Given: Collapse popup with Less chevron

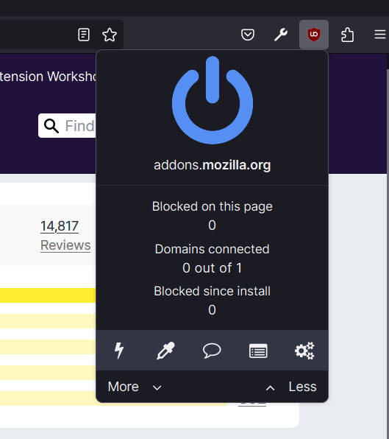Looking at the screenshot, I should coord(291,387).
